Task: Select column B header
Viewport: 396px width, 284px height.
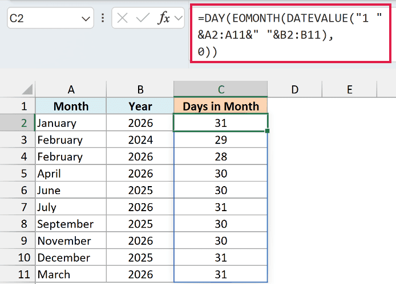Action: click(140, 89)
